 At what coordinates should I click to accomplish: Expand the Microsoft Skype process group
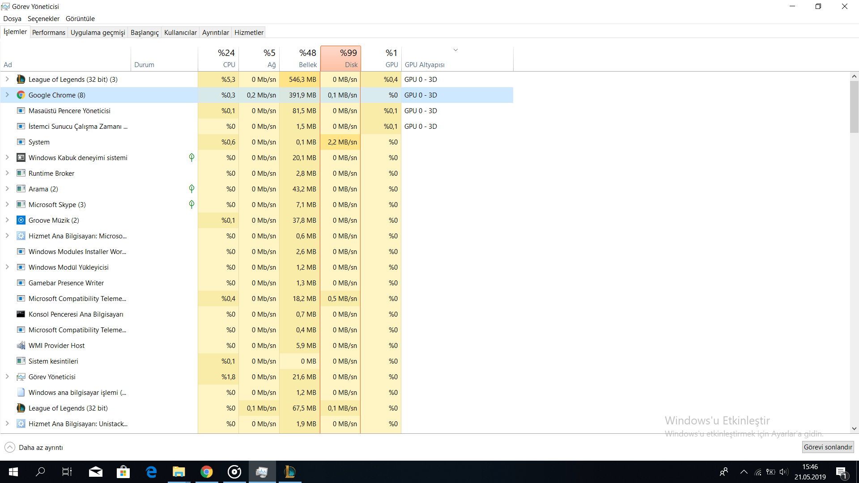(x=7, y=205)
